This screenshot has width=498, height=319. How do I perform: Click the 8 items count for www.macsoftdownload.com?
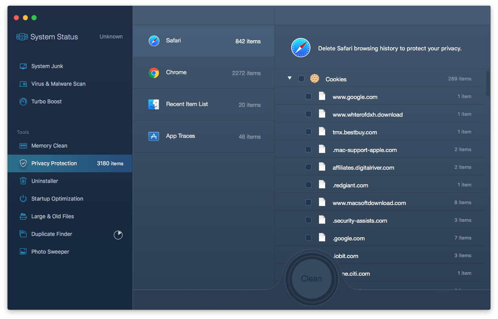click(x=463, y=202)
